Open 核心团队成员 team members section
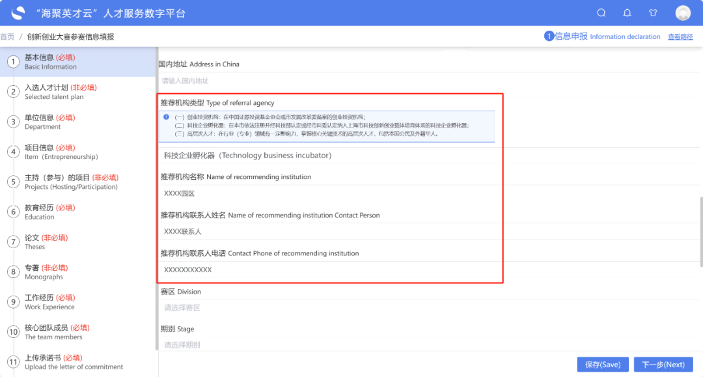 tap(57, 332)
